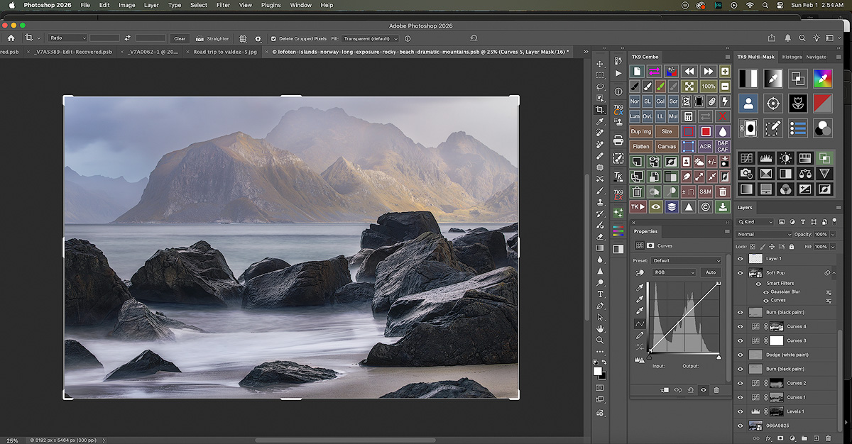
Task: Toggle visibility of Levels 1 layer
Action: (741, 411)
